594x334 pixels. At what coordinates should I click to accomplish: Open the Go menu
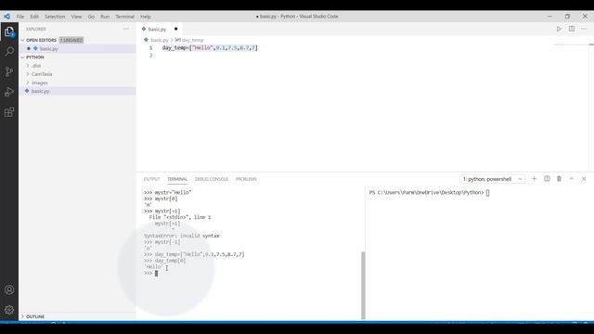(91, 17)
